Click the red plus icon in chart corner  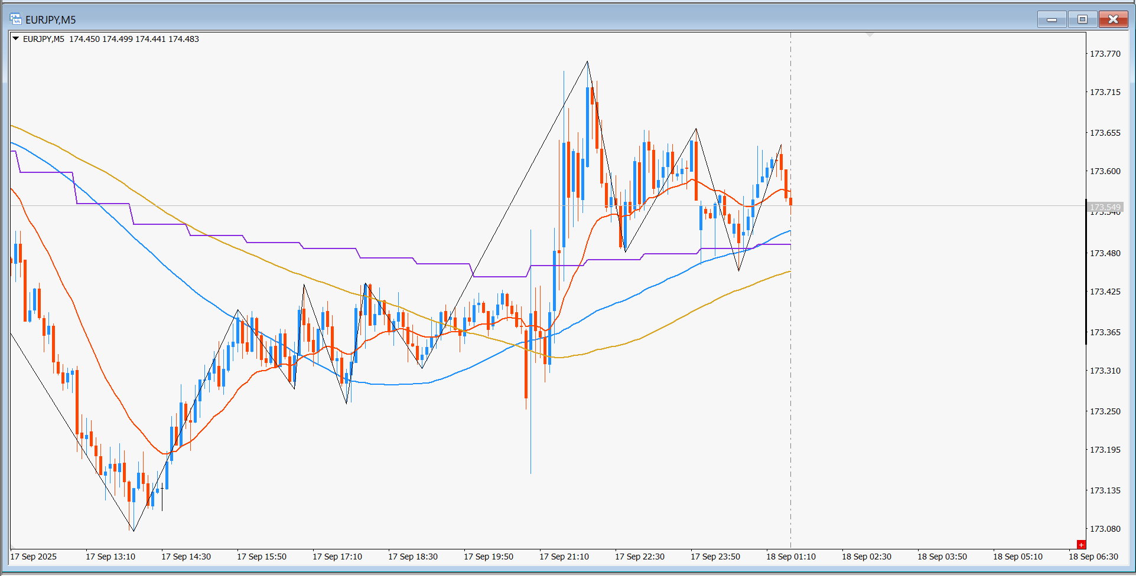point(1081,544)
